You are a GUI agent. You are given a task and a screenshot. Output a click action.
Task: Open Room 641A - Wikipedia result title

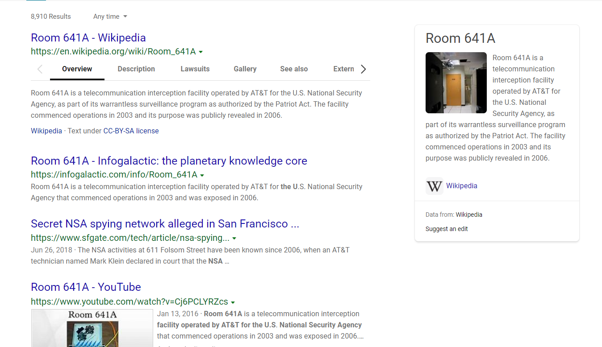click(x=88, y=37)
